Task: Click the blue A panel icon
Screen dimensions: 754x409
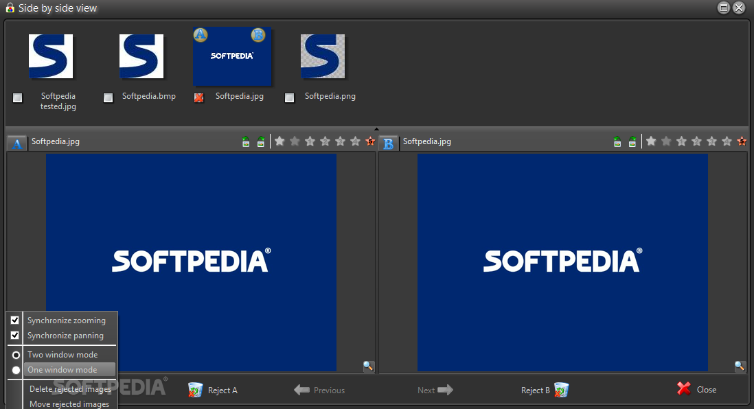Action: coord(17,143)
